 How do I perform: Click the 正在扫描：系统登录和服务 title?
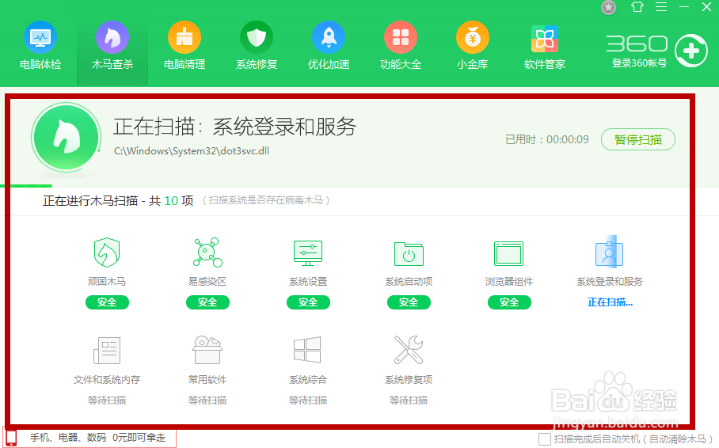click(234, 127)
